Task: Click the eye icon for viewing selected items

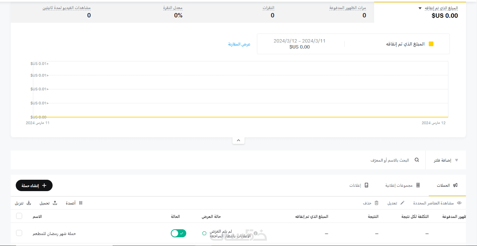Action: click(x=459, y=203)
